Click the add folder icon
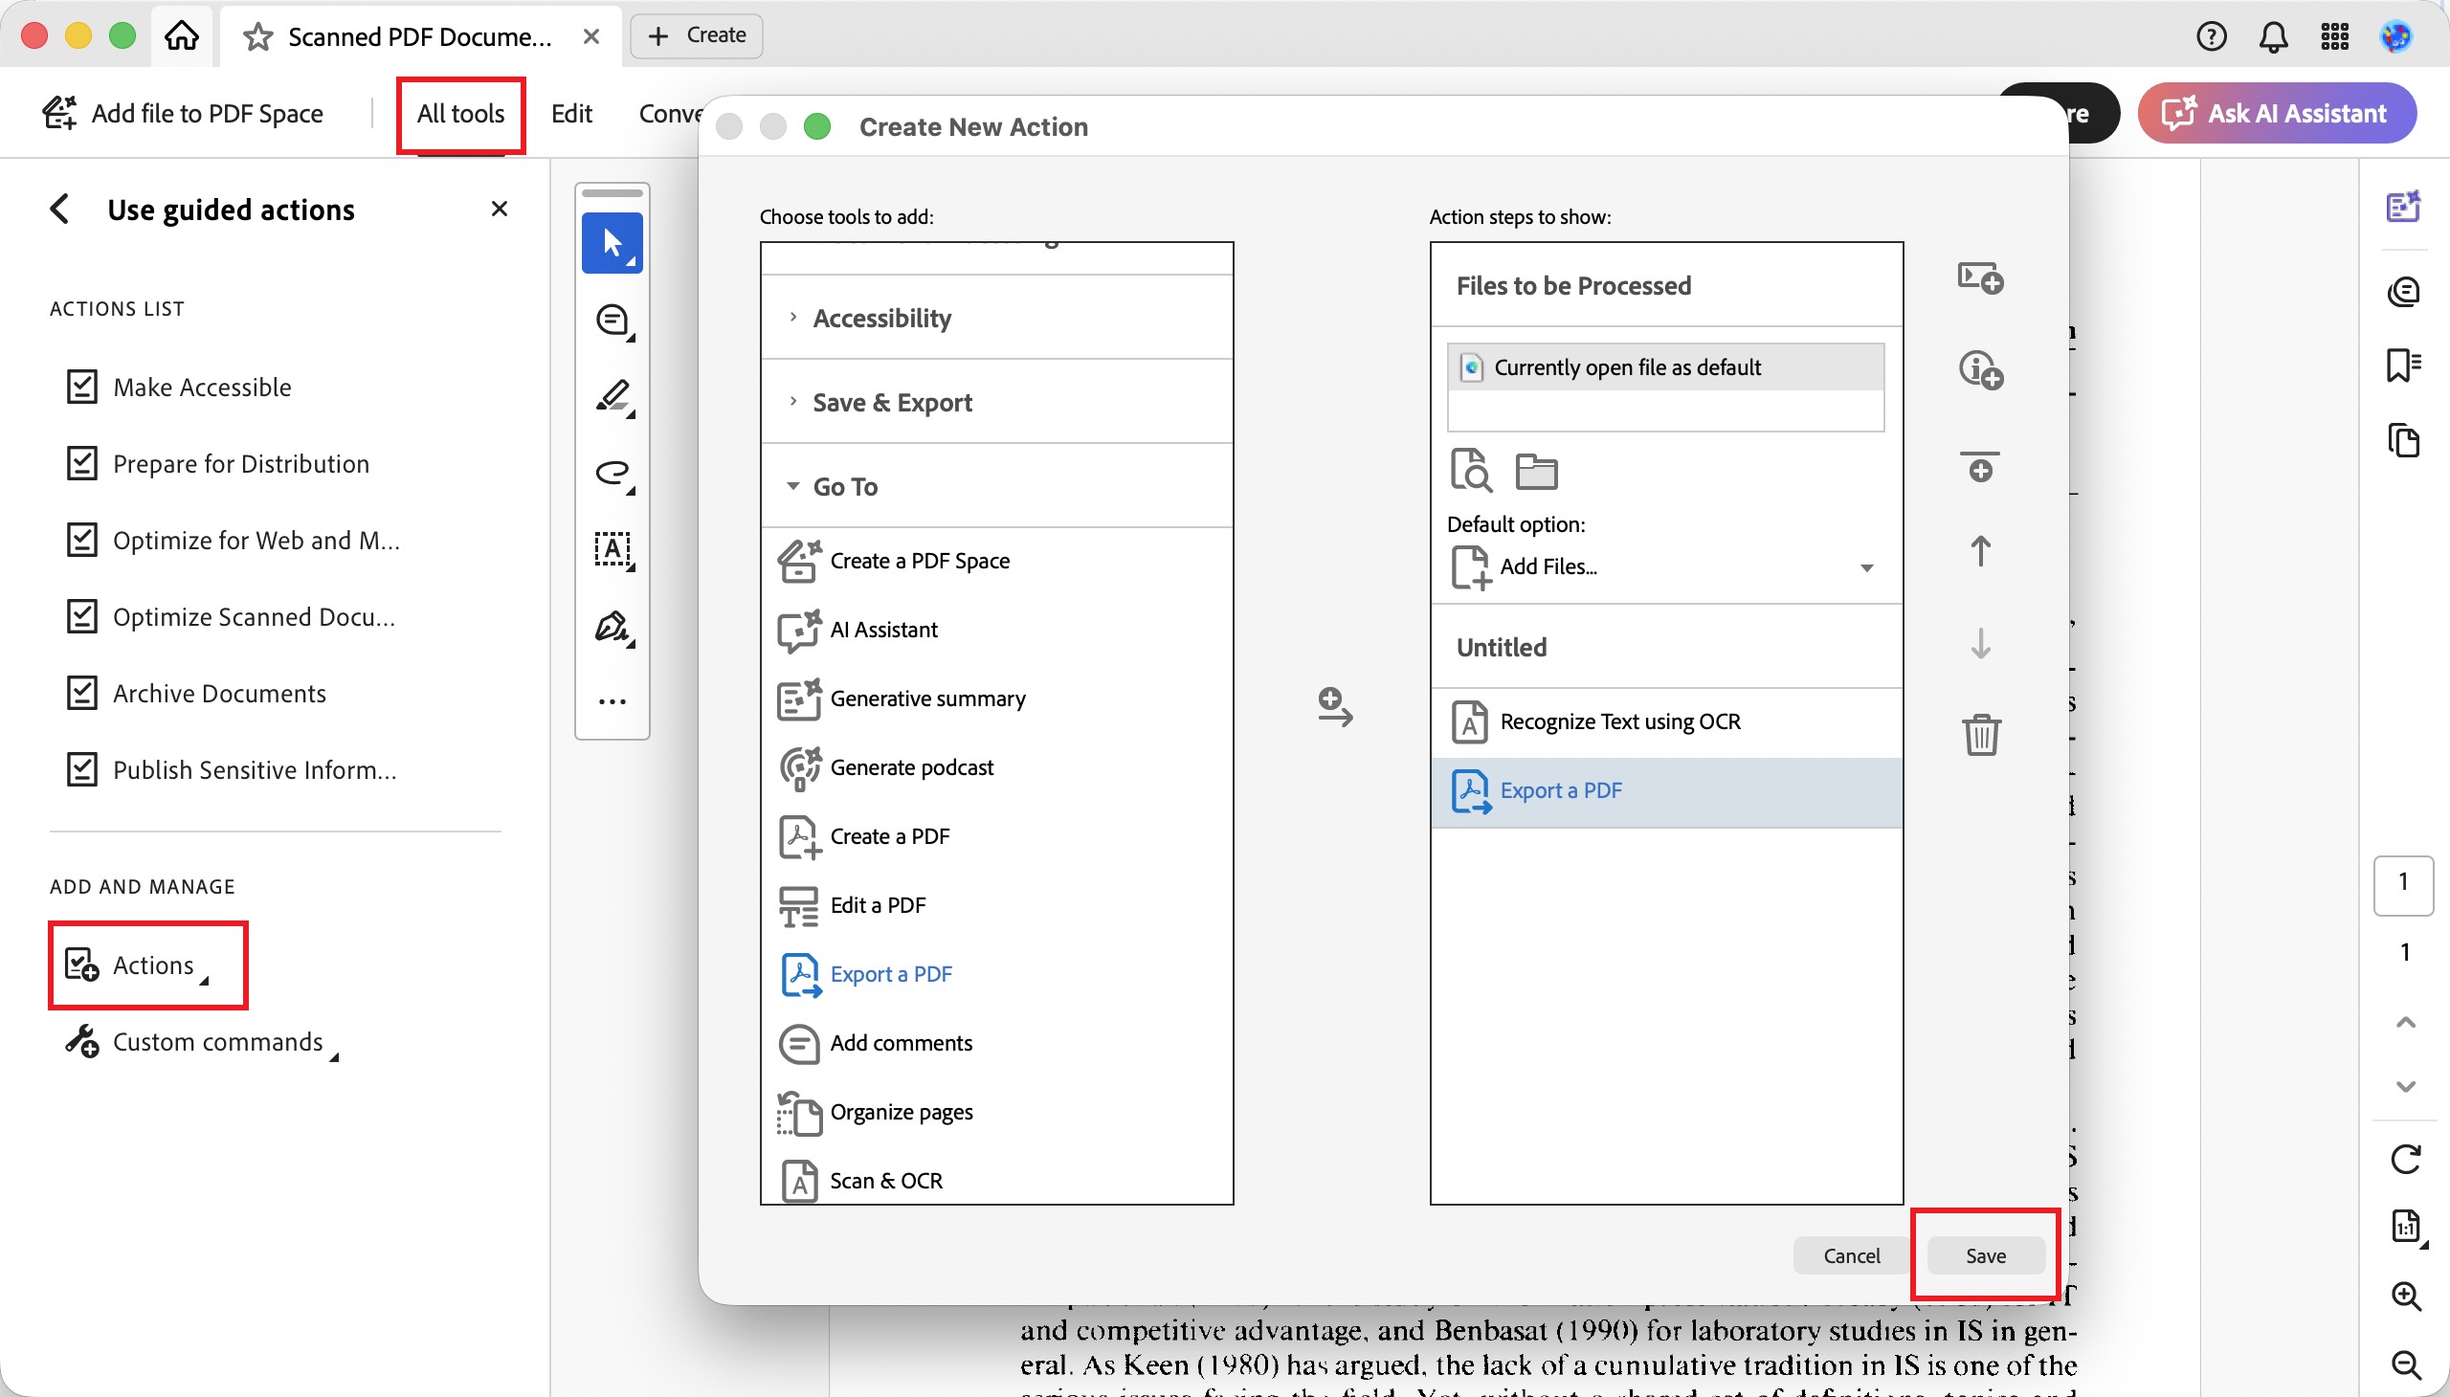 click(1535, 471)
